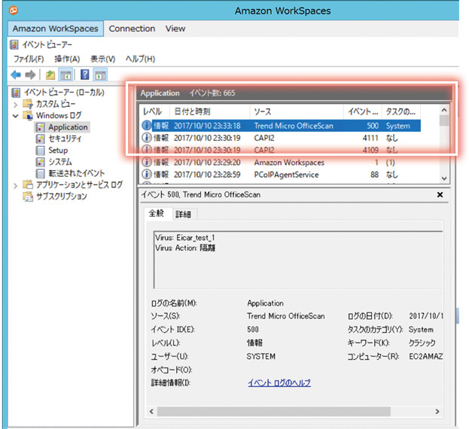The height and width of the screenshot is (429, 469).
Task: Click the up one level folder icon
Action: click(x=50, y=75)
